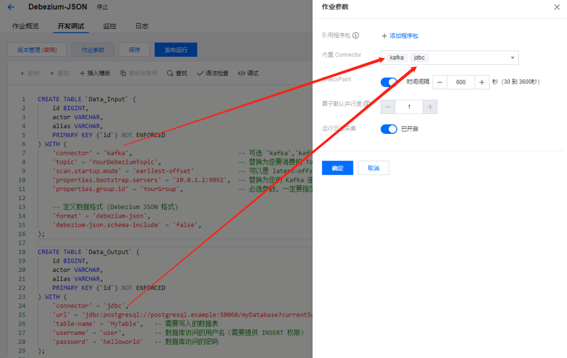The image size is (567, 358).
Task: Click the 重做 redo toolbar icon
Action: click(x=52, y=73)
